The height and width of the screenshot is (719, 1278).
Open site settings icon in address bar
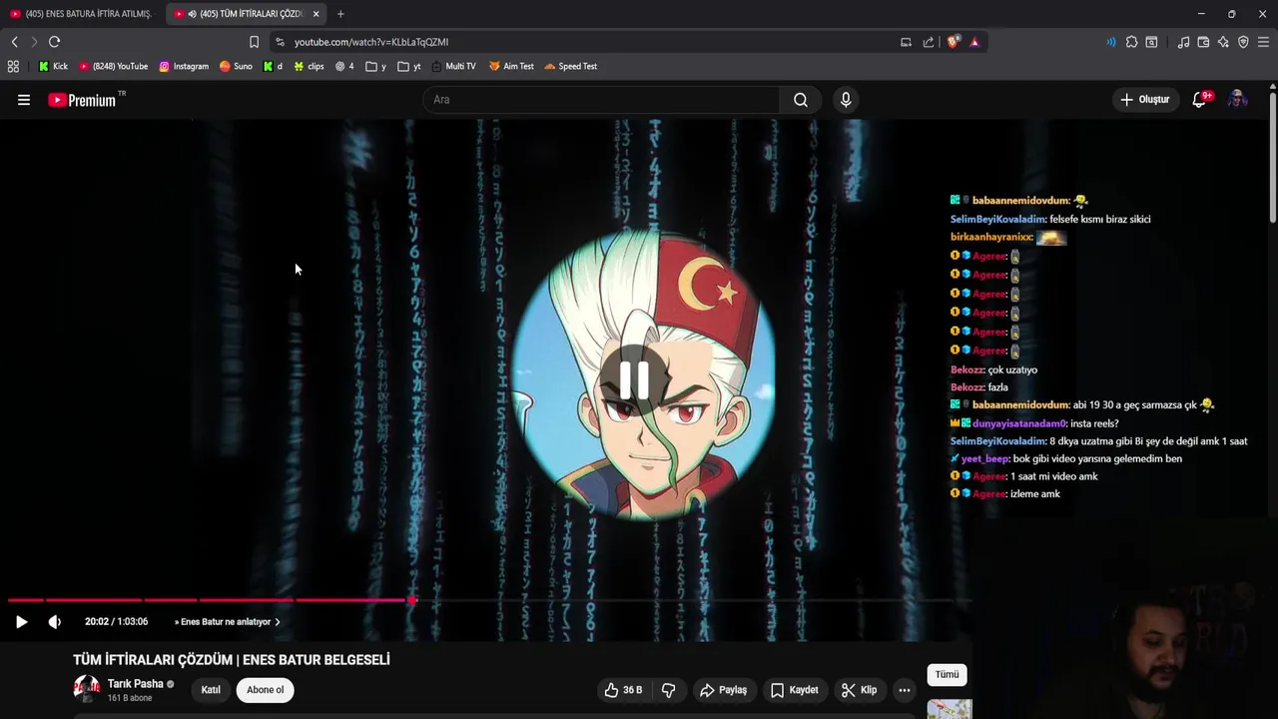(x=280, y=42)
